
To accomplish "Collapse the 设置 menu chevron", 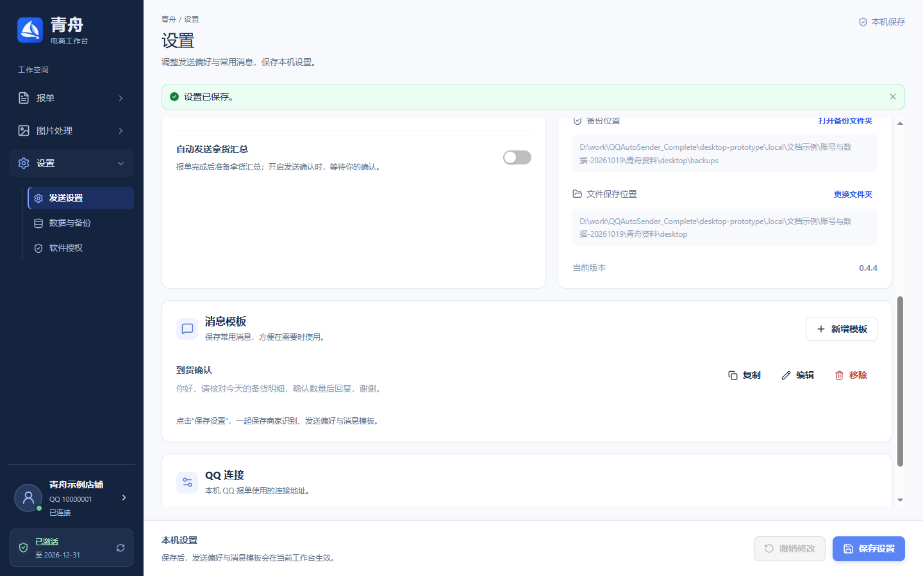I will point(121,163).
